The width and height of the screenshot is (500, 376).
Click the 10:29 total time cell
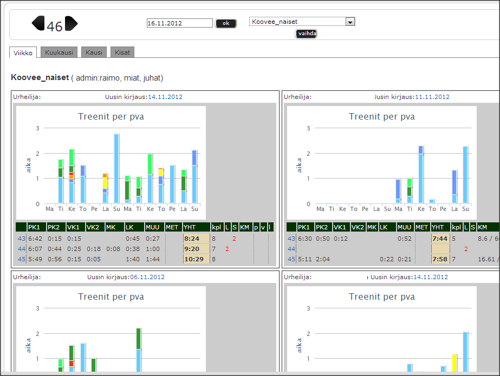point(197,259)
